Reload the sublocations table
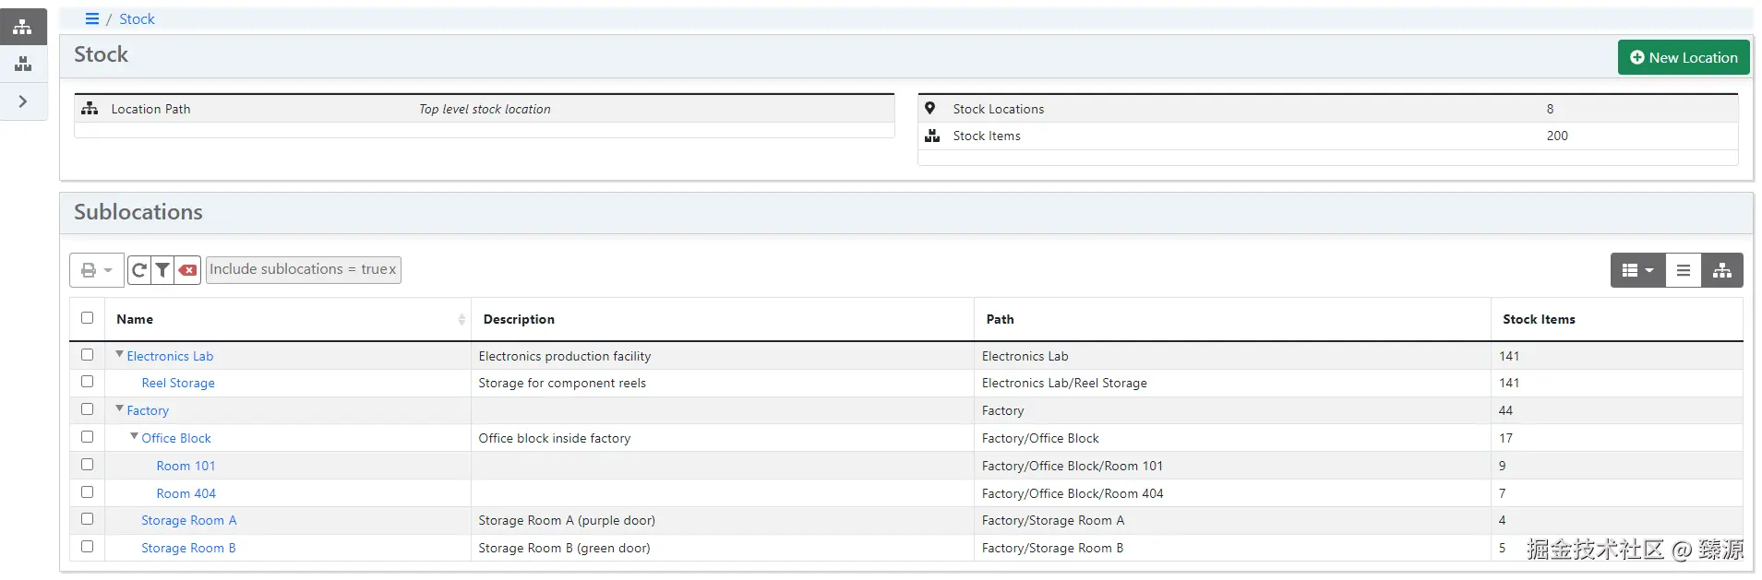This screenshot has width=1762, height=580. pos(139,270)
